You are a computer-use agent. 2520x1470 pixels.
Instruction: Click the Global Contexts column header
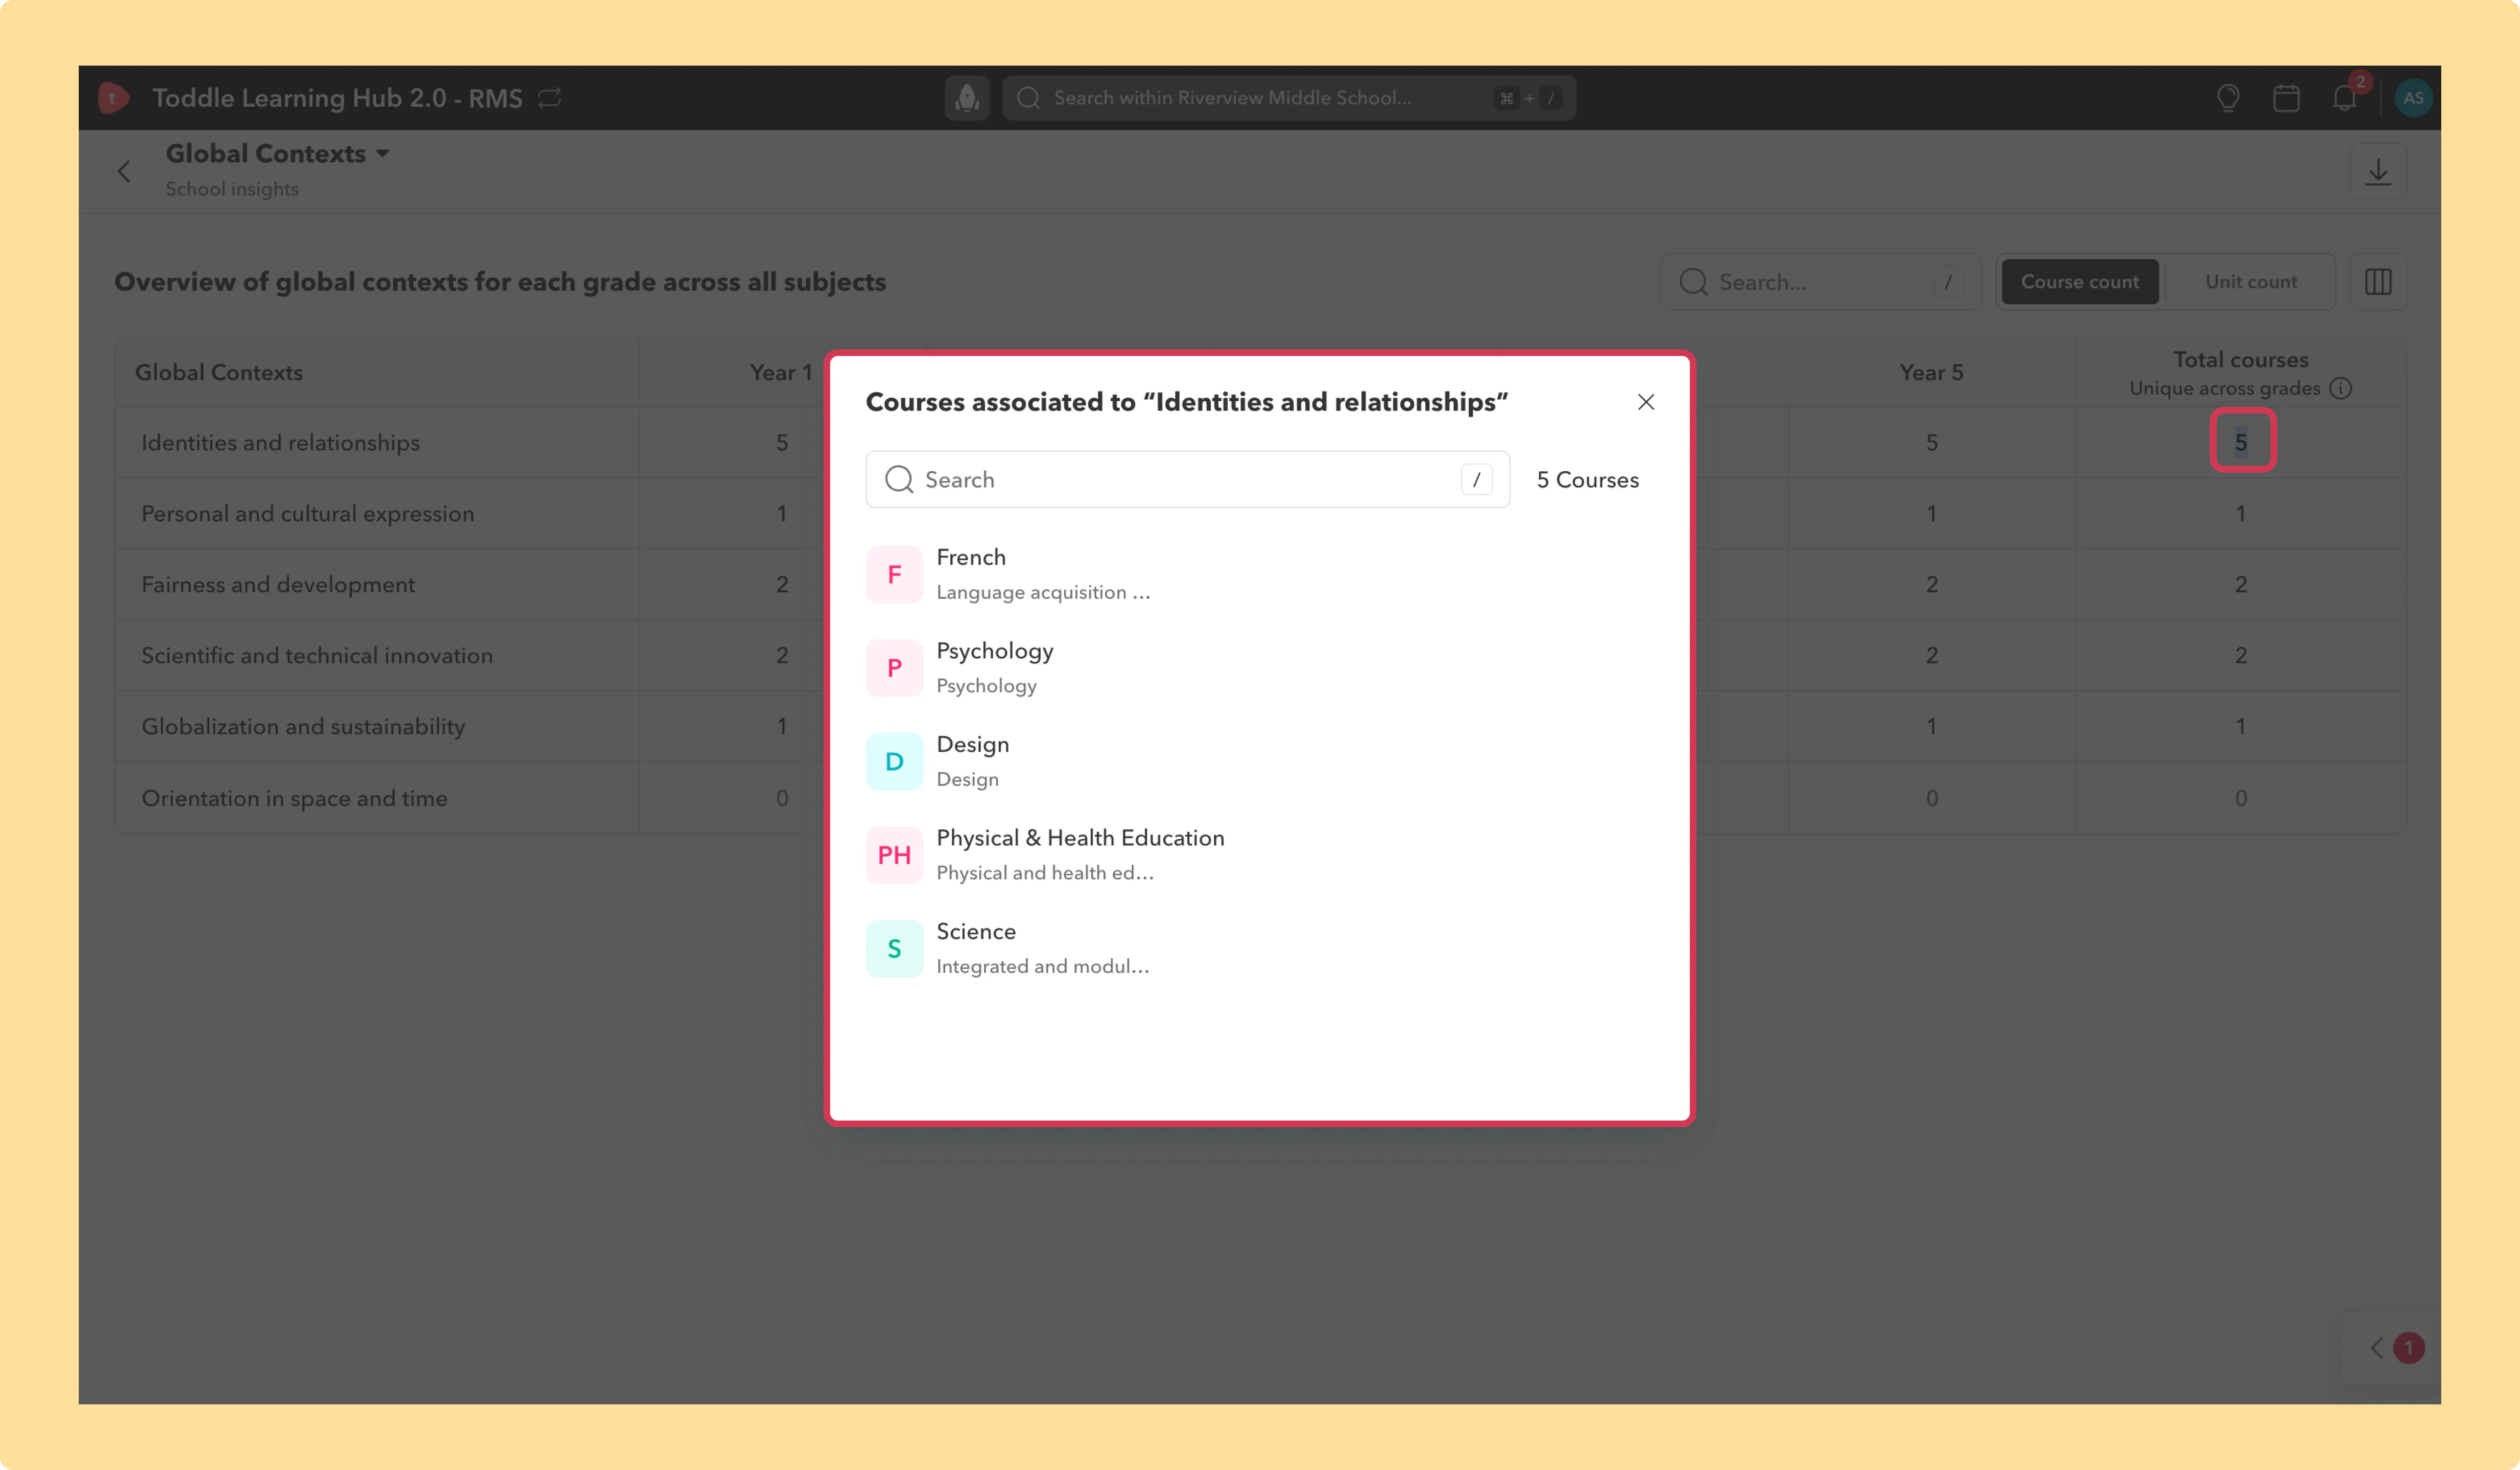(x=219, y=373)
